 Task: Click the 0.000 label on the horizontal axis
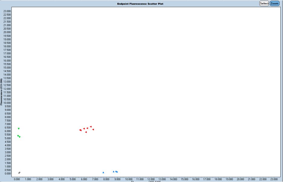tap(17, 179)
